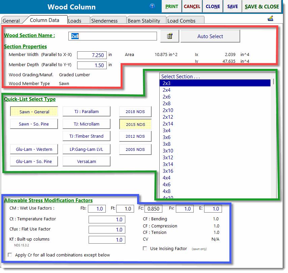Click the VersaLam button
288x273 pixels.
[x=86, y=161]
